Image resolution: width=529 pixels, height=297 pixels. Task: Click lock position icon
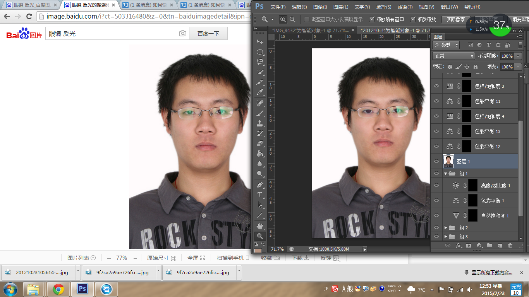[x=467, y=67]
